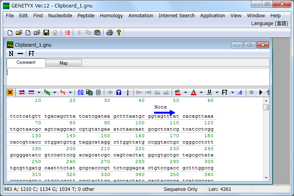Click 'Sequence Only' in status bar
The width and height of the screenshot is (294, 196).
click(181, 189)
